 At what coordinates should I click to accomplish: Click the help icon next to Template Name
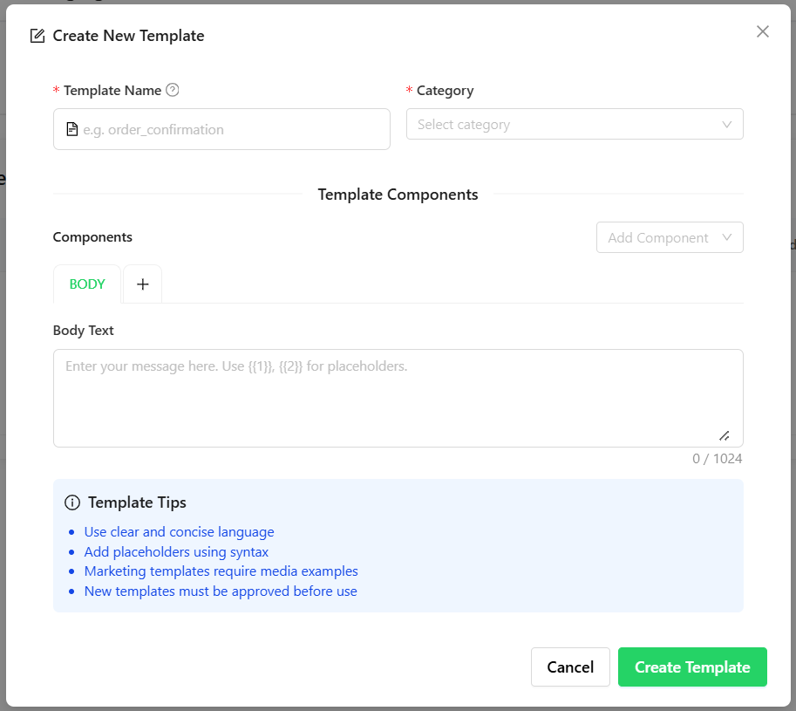[173, 90]
